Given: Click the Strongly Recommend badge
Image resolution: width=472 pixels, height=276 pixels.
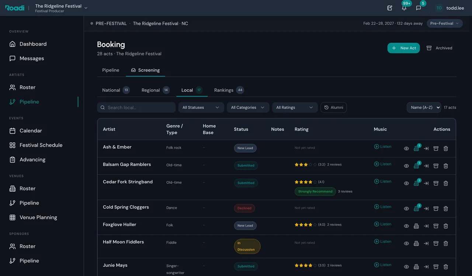Looking at the screenshot, I should point(315,191).
